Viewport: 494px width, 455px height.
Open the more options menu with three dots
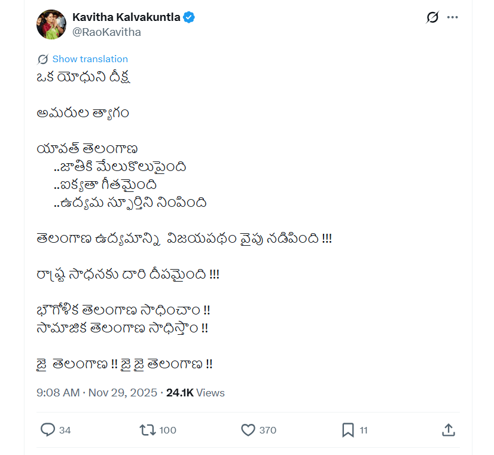453,17
